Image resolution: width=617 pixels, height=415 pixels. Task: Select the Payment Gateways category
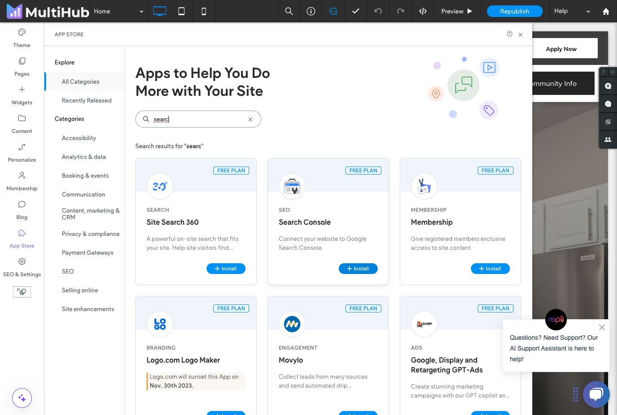click(87, 252)
